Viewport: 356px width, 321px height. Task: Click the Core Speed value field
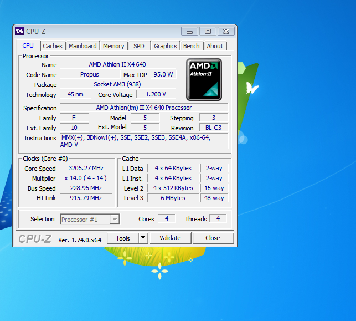86,169
